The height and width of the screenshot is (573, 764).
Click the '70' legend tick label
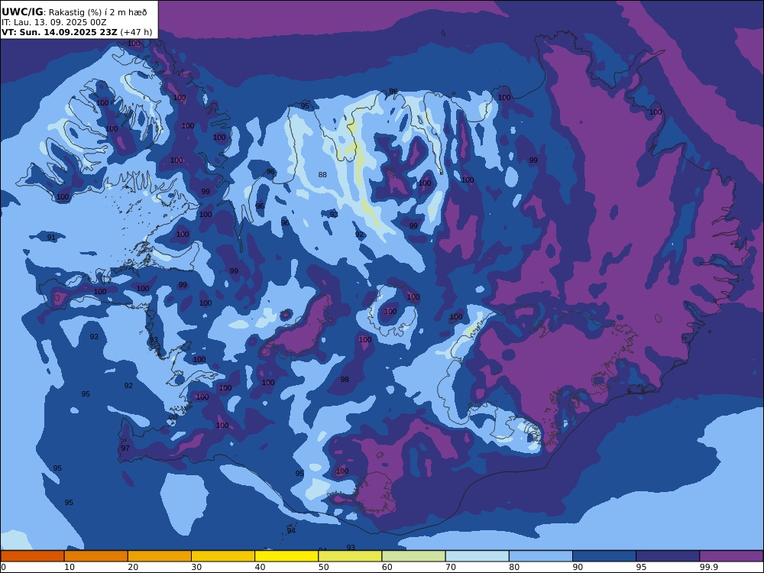(451, 567)
